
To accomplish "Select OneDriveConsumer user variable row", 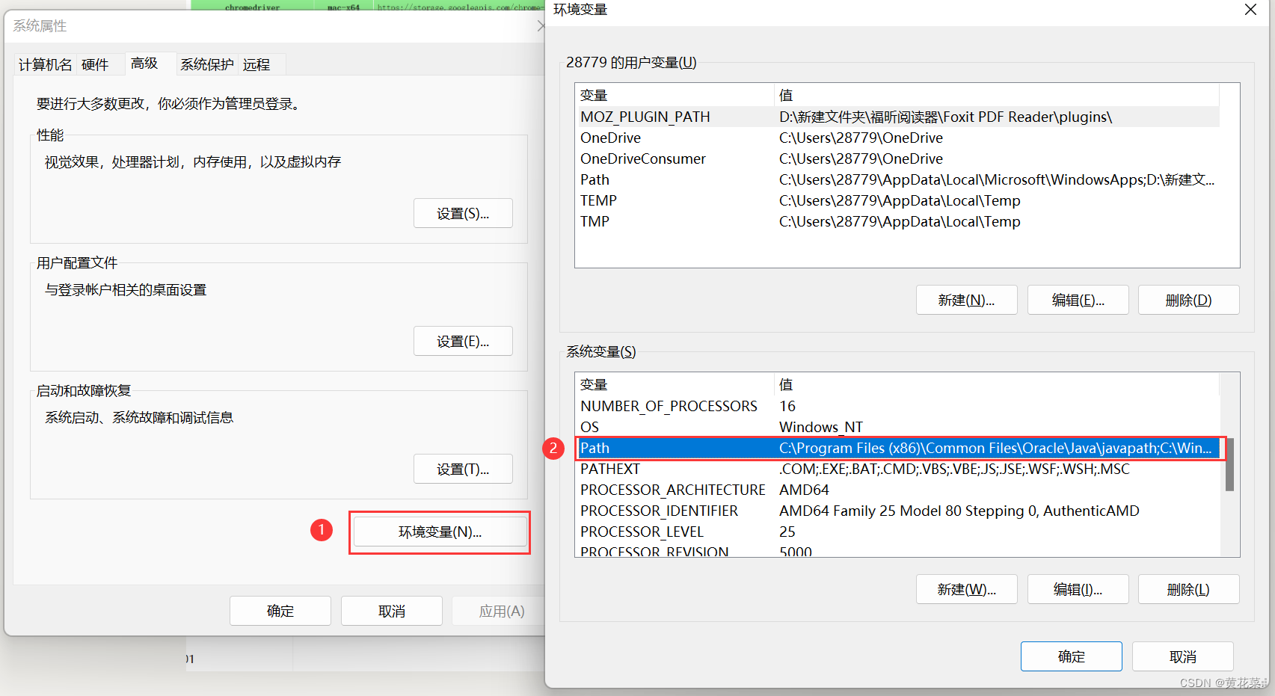I will [897, 158].
